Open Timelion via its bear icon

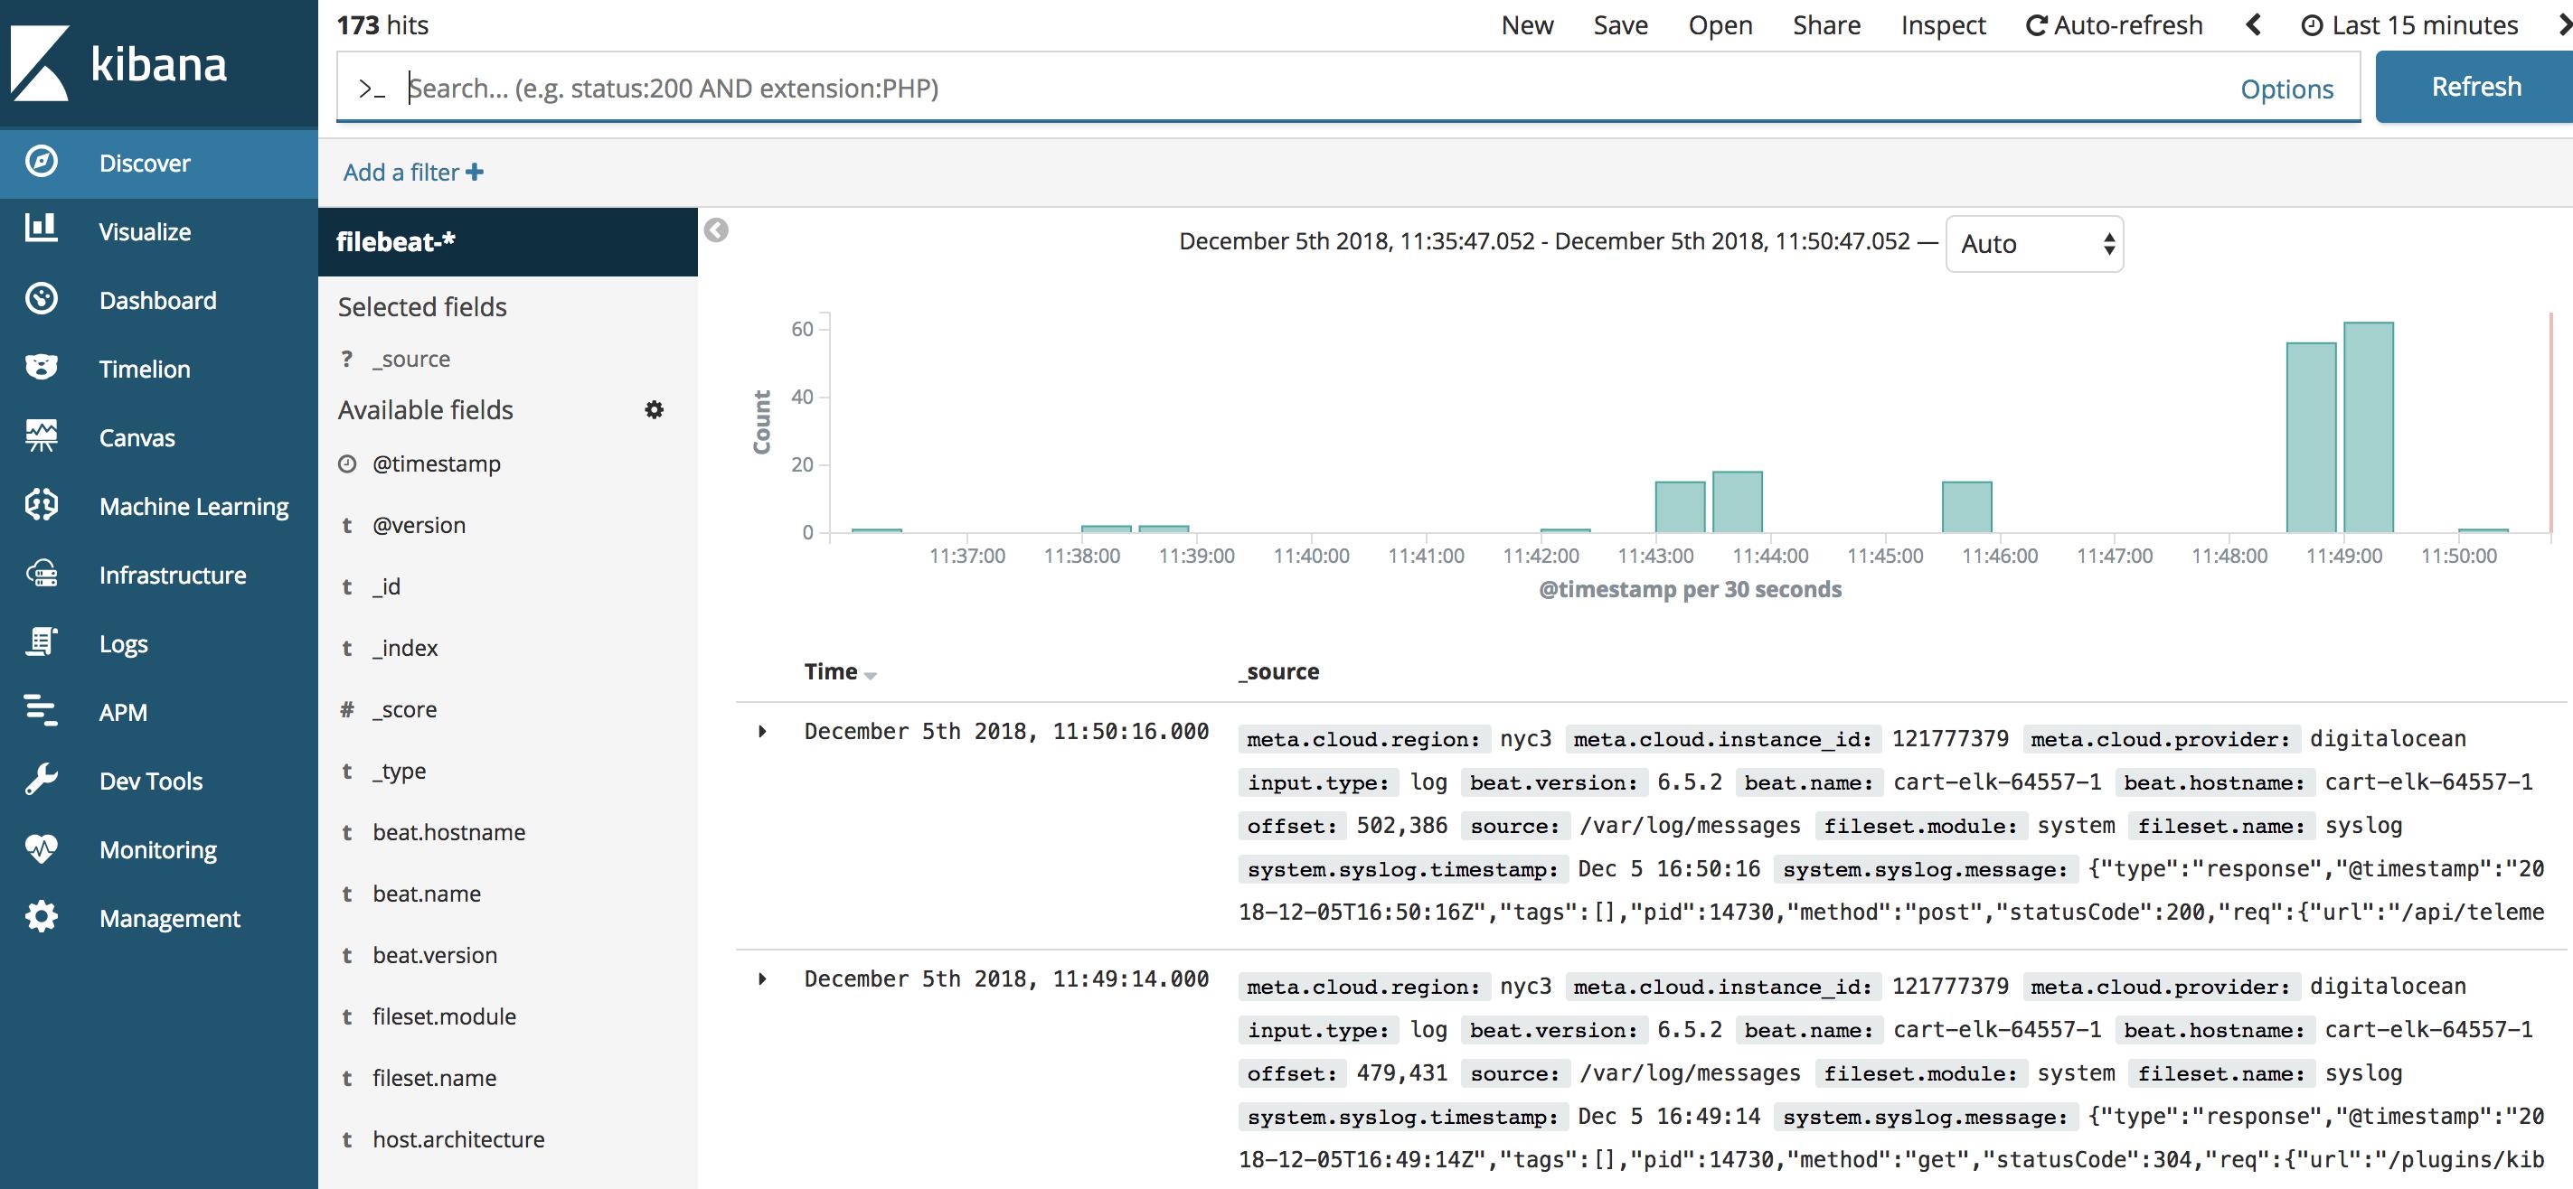pos(41,368)
